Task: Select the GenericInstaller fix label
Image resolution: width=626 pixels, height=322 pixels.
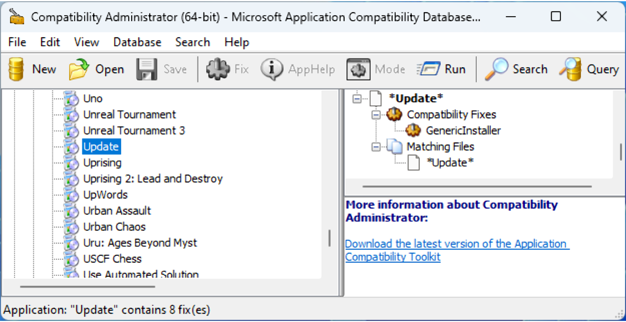Action: [463, 131]
